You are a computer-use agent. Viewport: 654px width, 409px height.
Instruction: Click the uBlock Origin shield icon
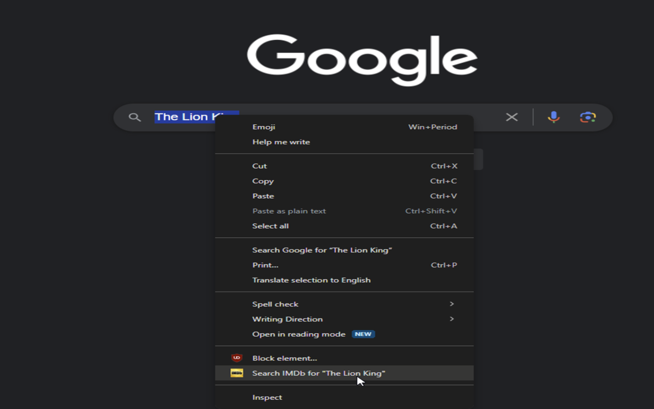tap(237, 358)
